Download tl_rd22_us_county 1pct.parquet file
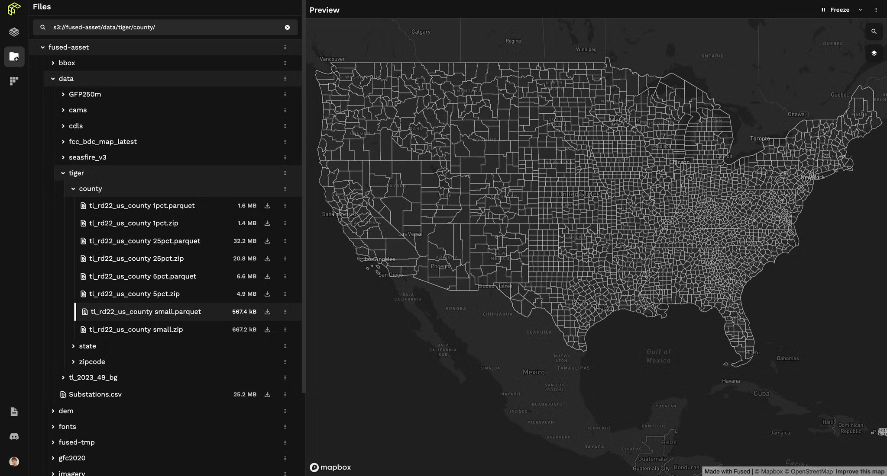The image size is (887, 476). (x=267, y=206)
